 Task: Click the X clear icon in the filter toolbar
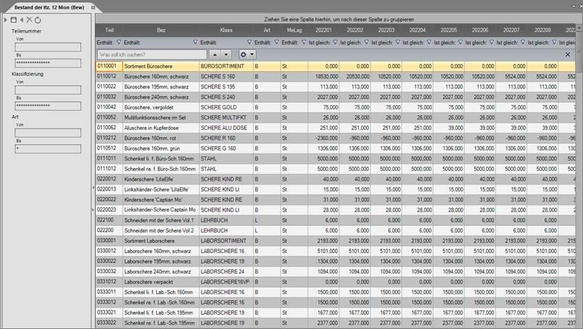click(x=29, y=20)
